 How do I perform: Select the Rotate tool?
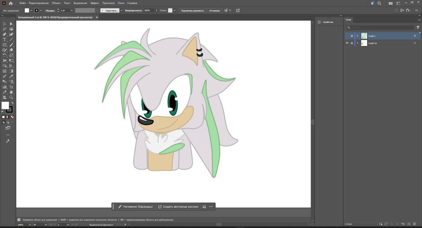[5, 55]
